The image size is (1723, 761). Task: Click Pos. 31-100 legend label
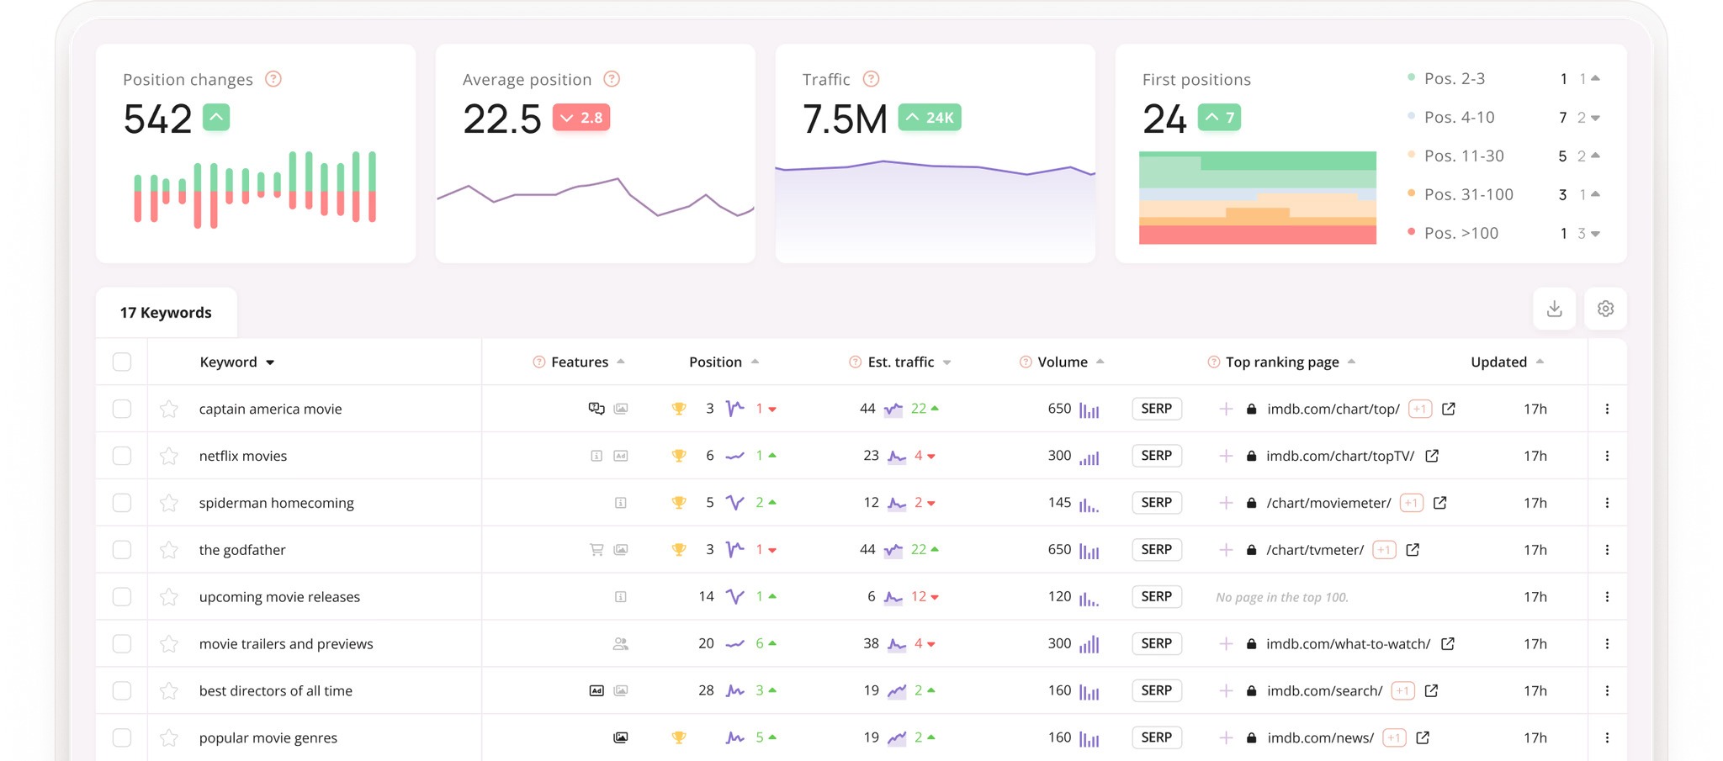click(x=1468, y=194)
